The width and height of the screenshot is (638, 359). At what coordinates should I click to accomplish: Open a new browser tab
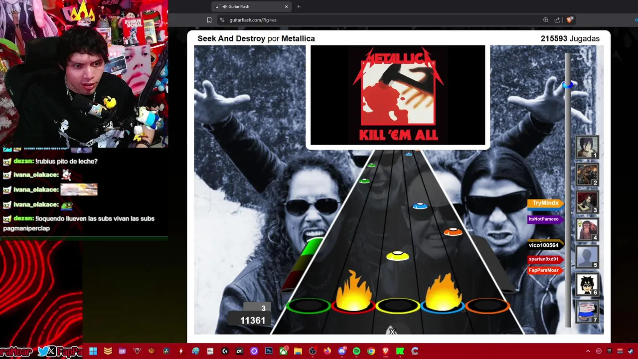click(299, 6)
